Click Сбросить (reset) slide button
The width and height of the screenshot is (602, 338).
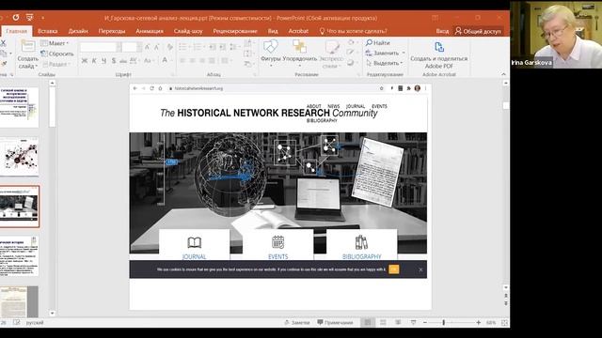point(57,54)
